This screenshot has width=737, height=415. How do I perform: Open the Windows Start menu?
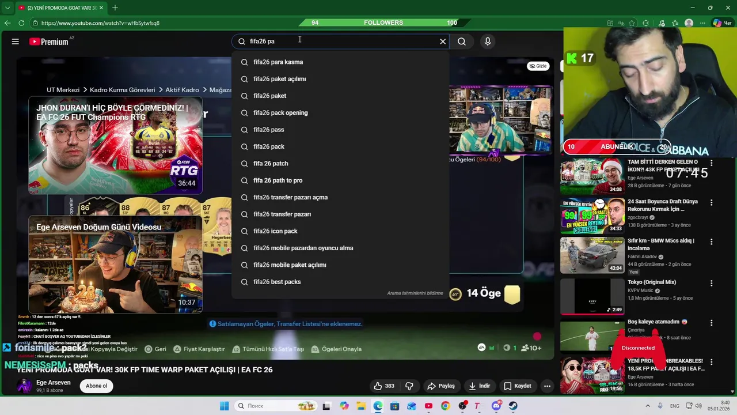pos(224,406)
